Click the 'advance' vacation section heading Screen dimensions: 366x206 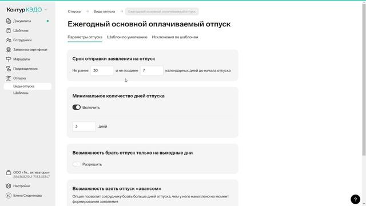click(117, 188)
